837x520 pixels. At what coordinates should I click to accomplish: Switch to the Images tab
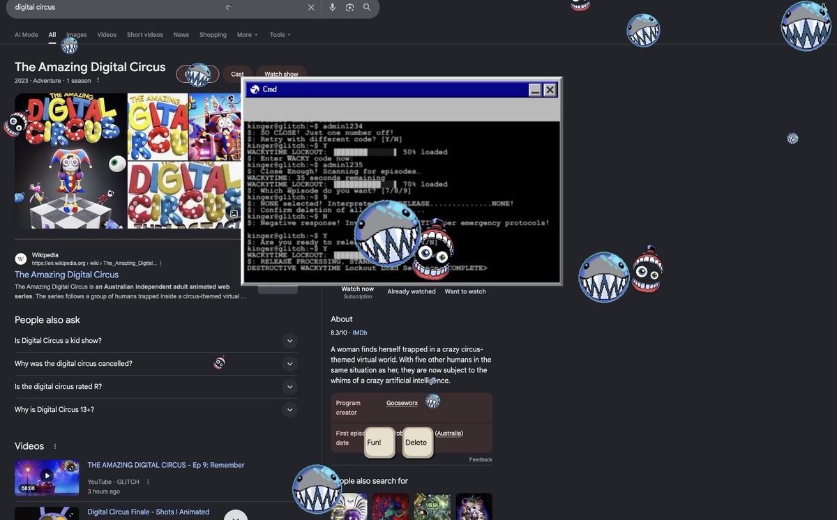[77, 35]
